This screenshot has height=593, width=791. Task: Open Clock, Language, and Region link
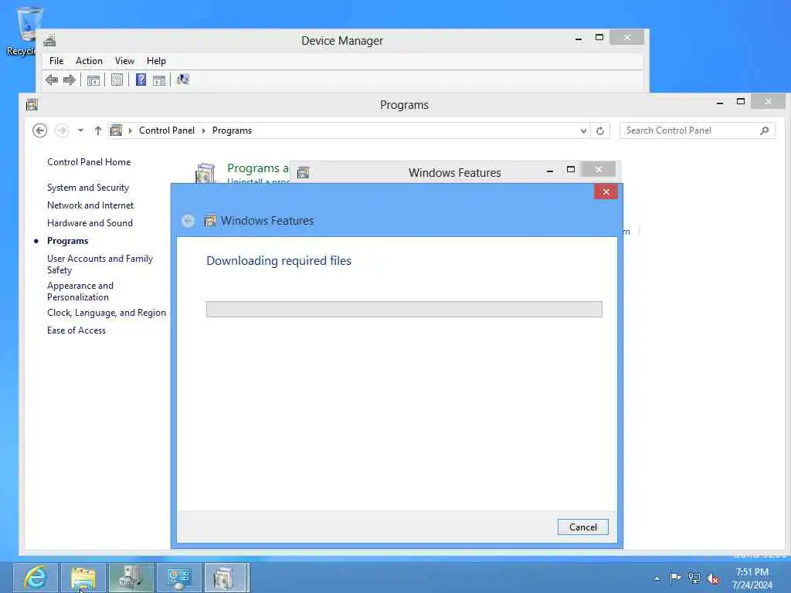[x=107, y=313]
